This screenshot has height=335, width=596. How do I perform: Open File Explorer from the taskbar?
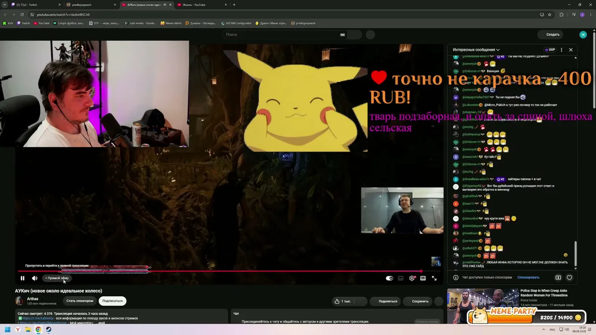point(28,330)
